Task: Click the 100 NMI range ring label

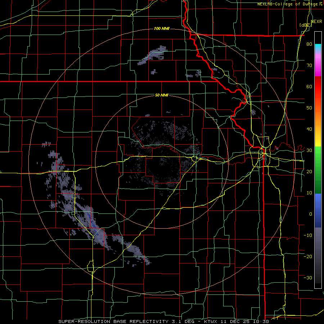Action: click(162, 28)
